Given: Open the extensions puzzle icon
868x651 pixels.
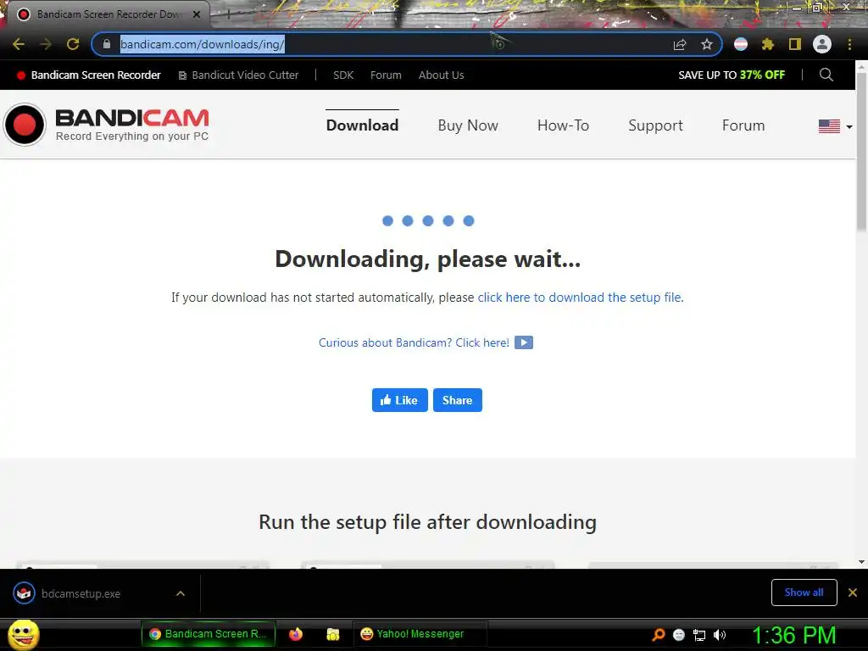Looking at the screenshot, I should coord(768,44).
